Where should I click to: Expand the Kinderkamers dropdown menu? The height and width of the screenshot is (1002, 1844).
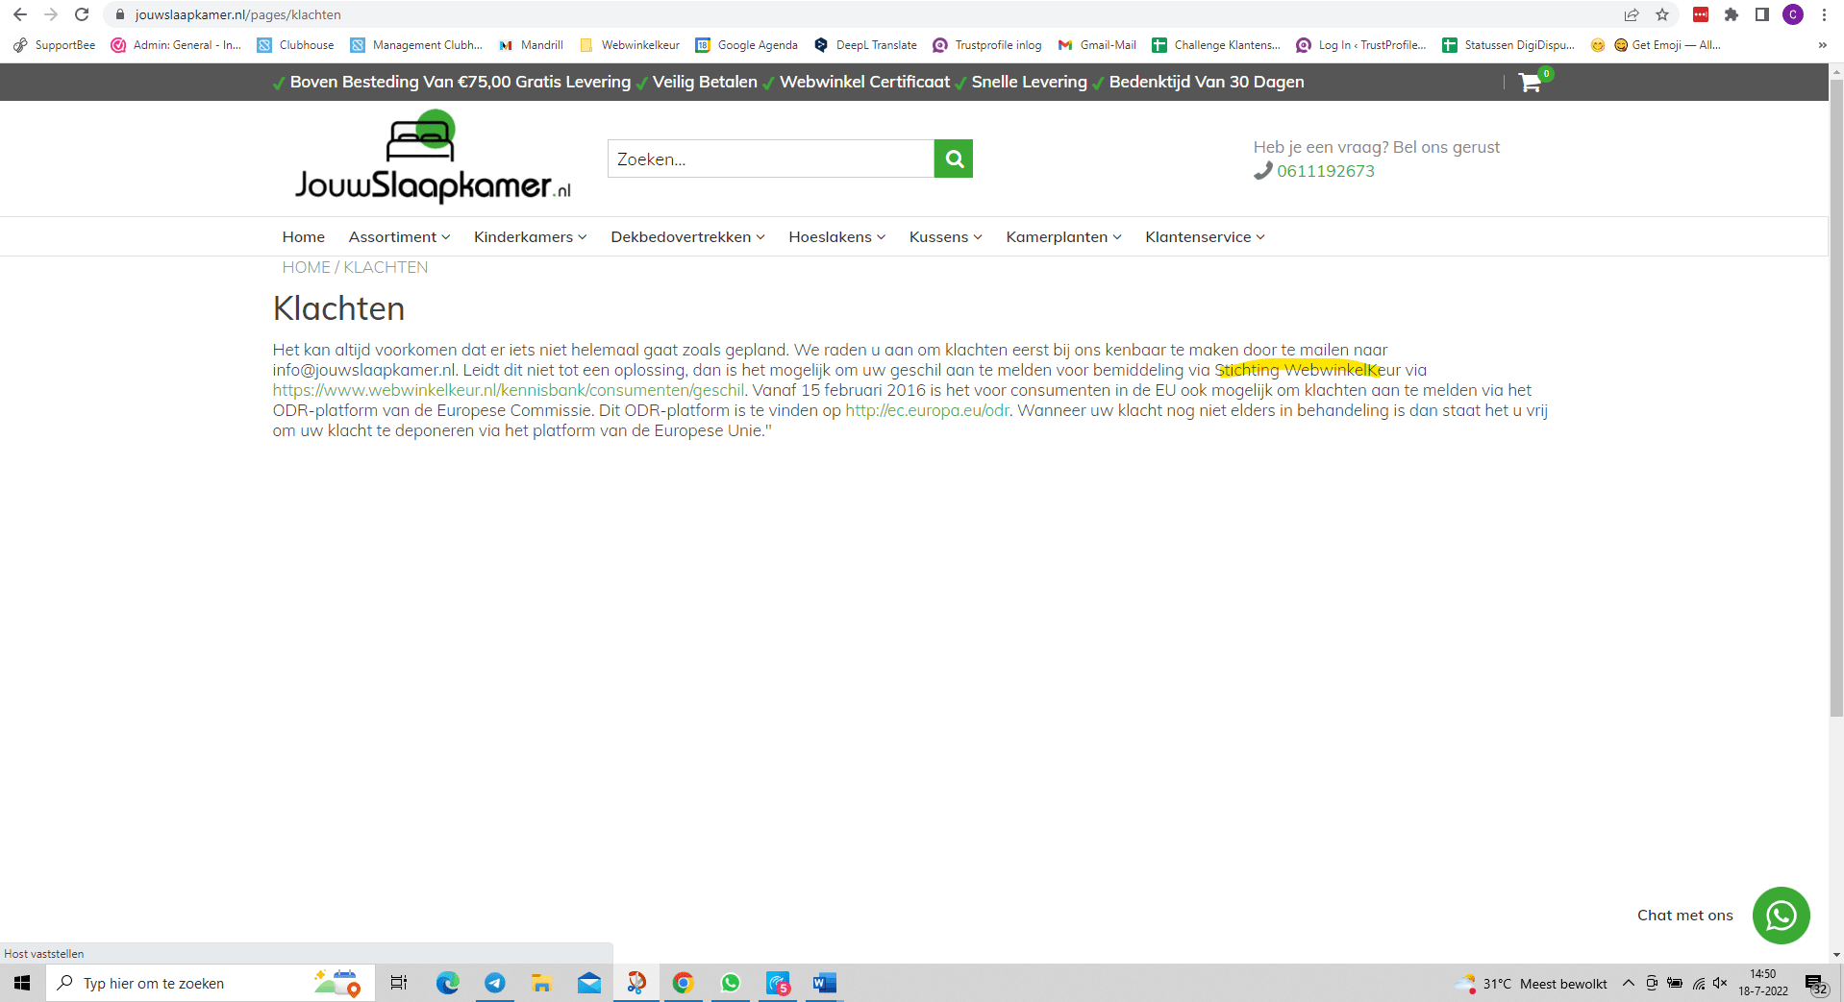coord(530,237)
